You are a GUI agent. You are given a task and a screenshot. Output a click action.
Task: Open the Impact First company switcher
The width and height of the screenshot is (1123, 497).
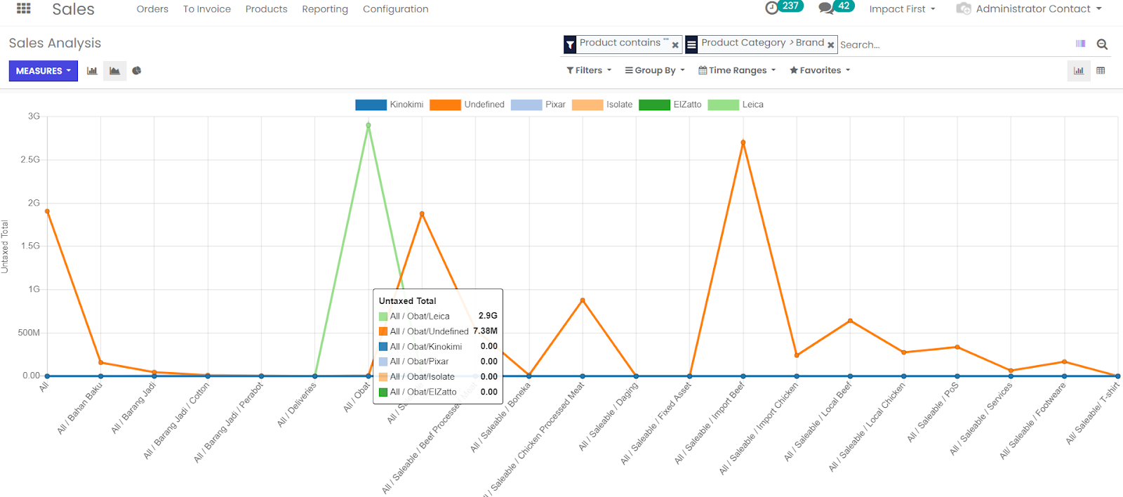[x=902, y=9]
